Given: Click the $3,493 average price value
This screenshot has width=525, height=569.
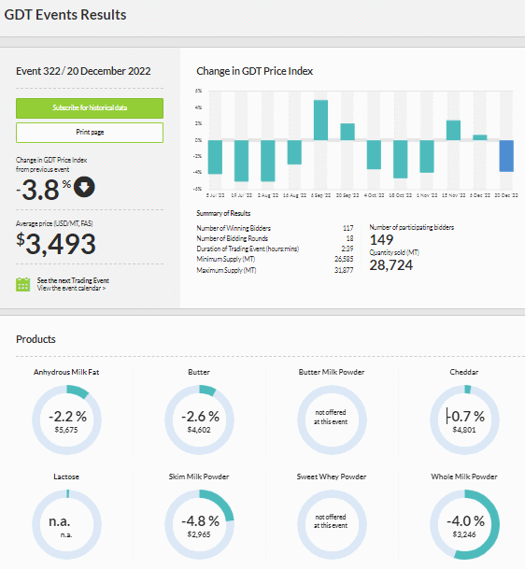Looking at the screenshot, I should click(x=56, y=244).
